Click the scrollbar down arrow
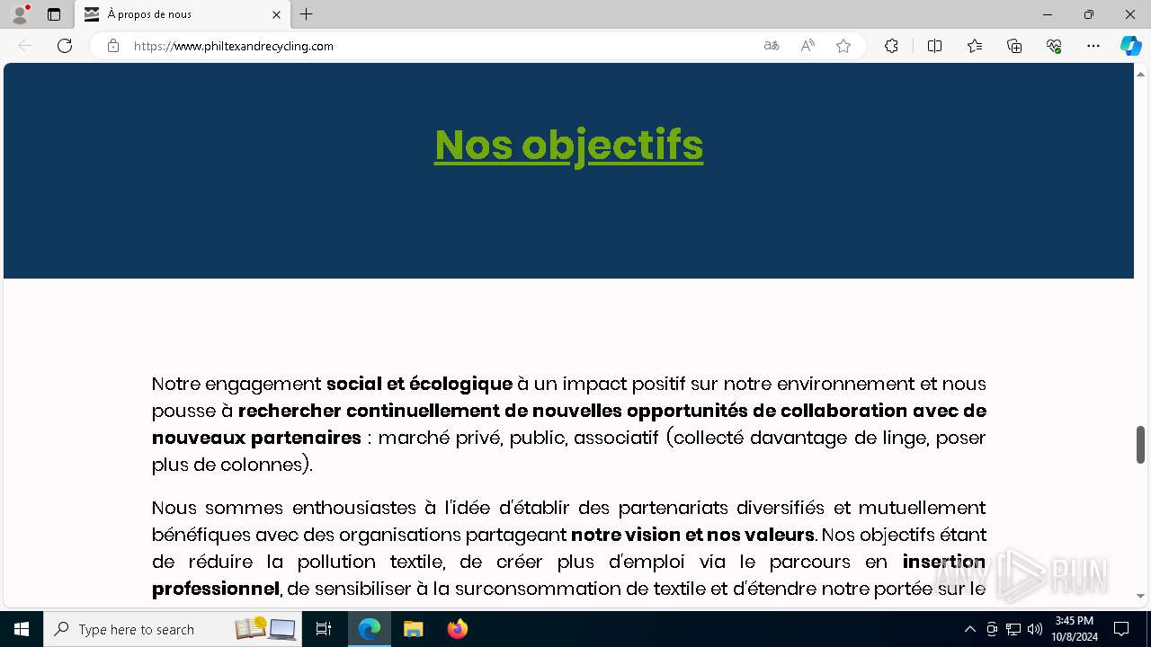The width and height of the screenshot is (1151, 647). 1140,596
